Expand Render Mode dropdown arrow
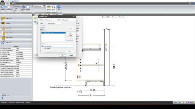This screenshot has height=109, width=195. [25, 11]
